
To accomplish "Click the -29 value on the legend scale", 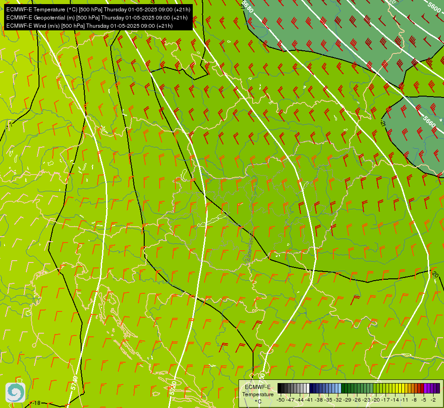I will point(347,400).
